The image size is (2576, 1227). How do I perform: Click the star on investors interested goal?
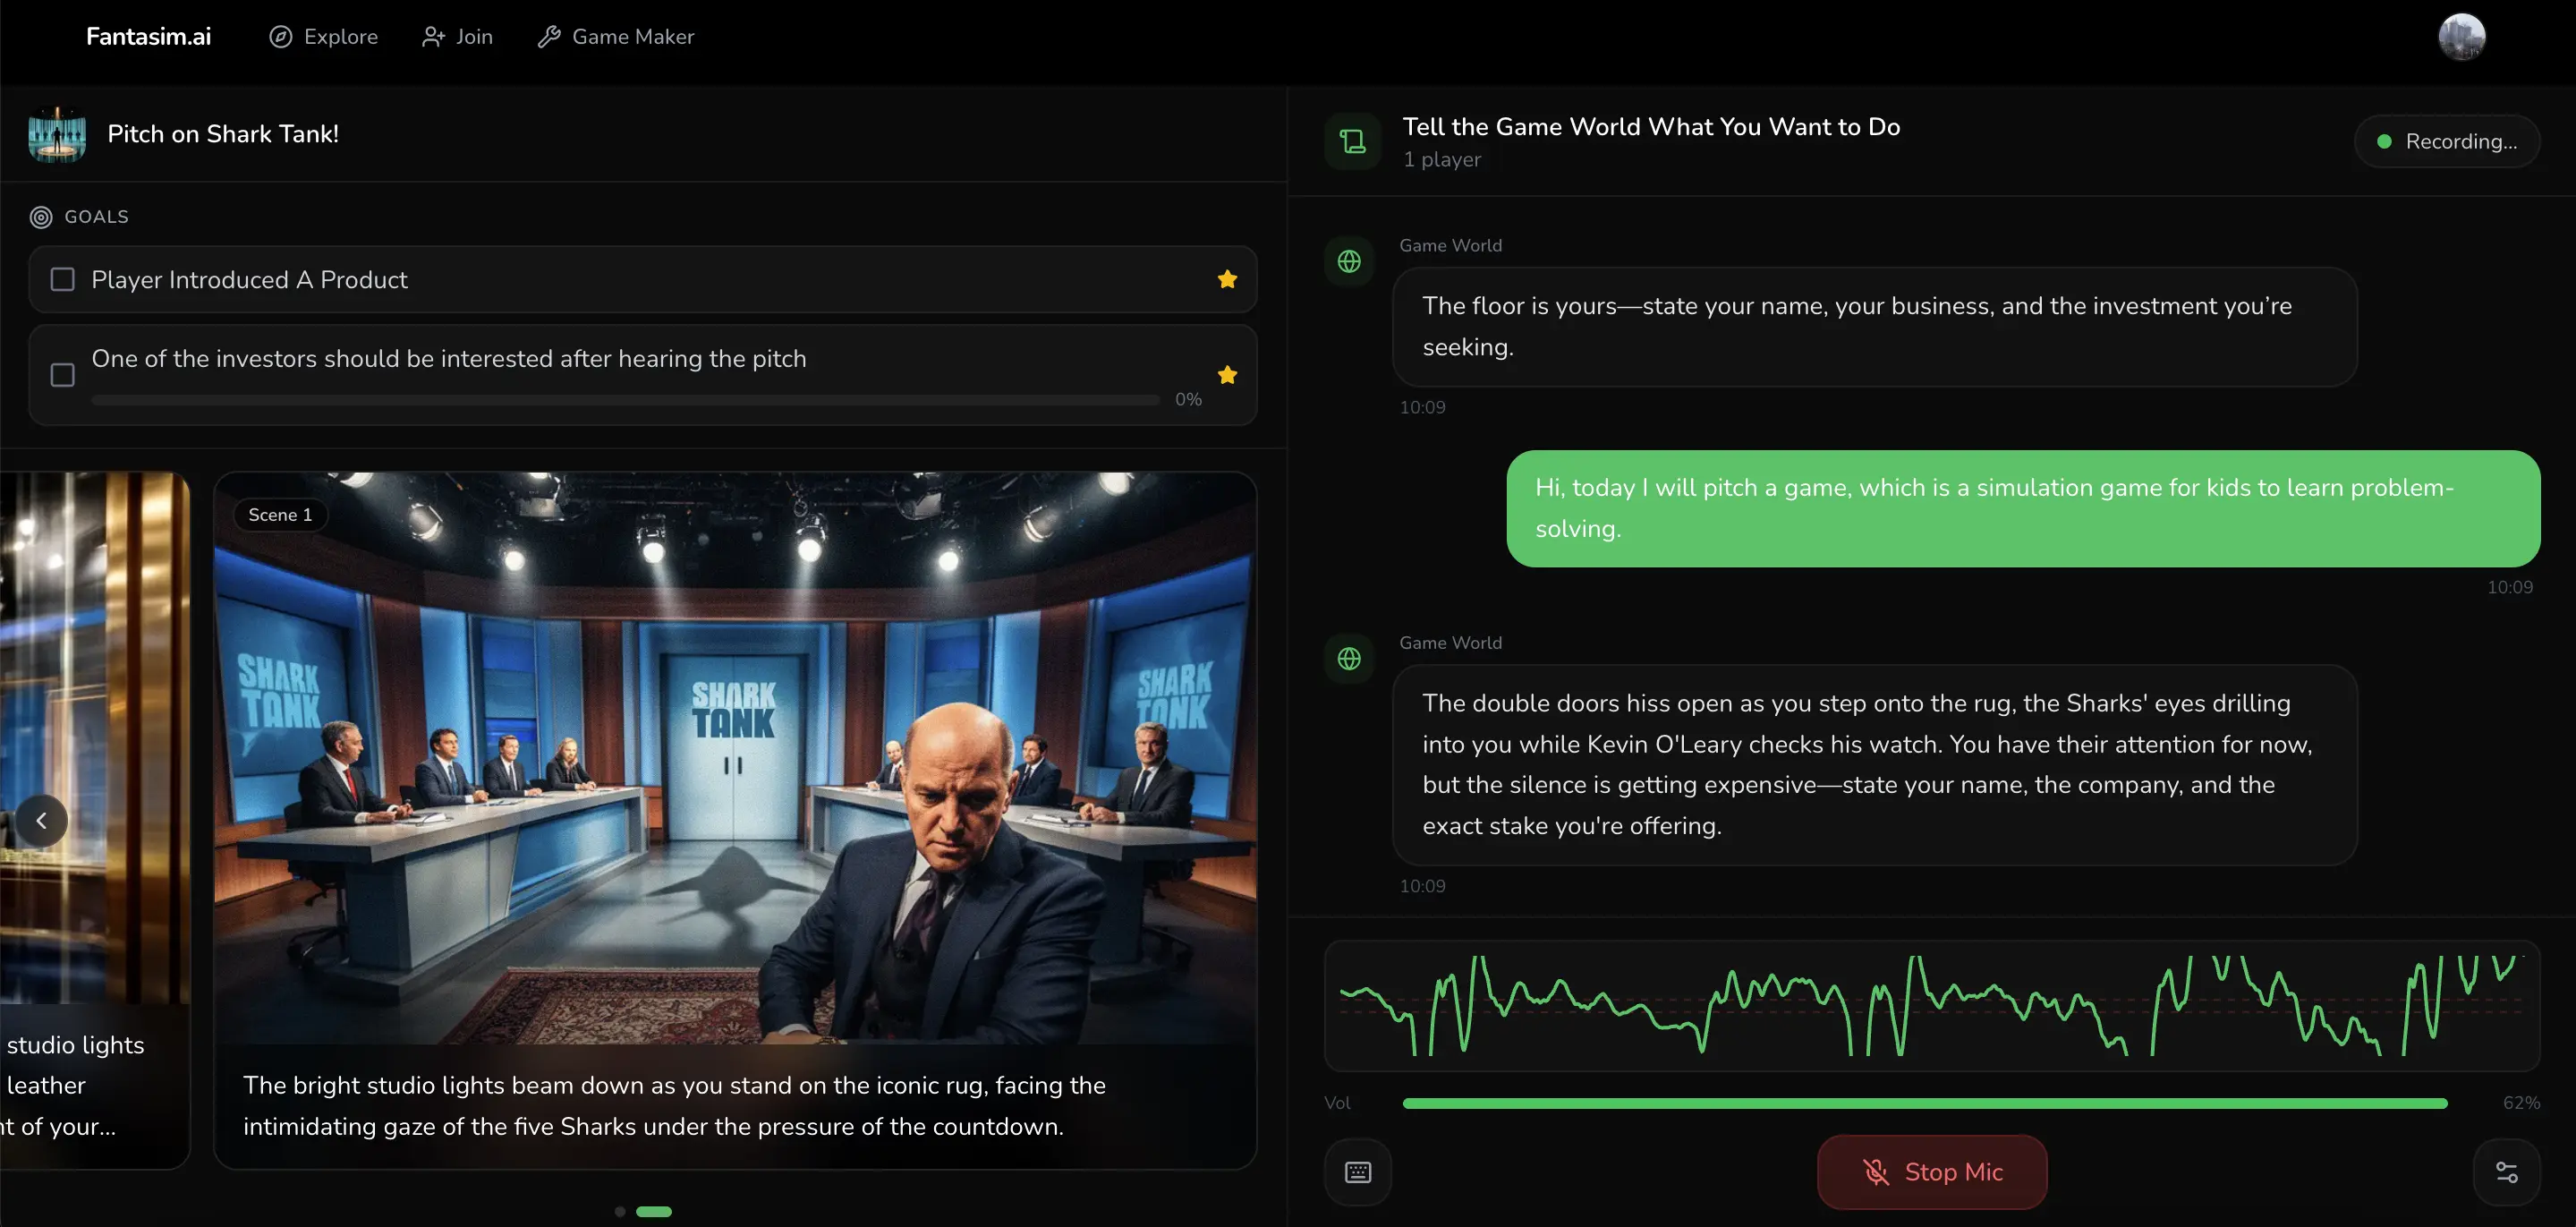click(1227, 375)
